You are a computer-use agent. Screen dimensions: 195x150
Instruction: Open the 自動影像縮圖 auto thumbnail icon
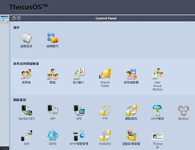[x=131, y=135]
